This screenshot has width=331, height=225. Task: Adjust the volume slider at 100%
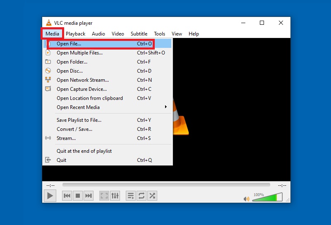coord(267,197)
